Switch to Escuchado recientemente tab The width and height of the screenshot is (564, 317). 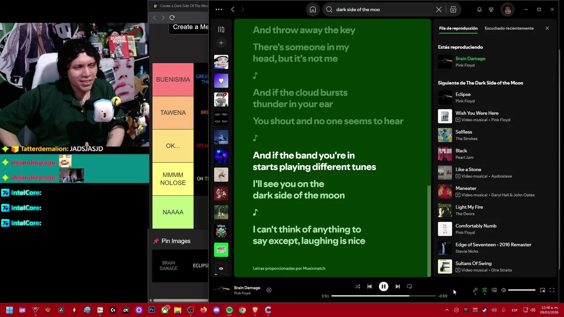[x=509, y=28]
